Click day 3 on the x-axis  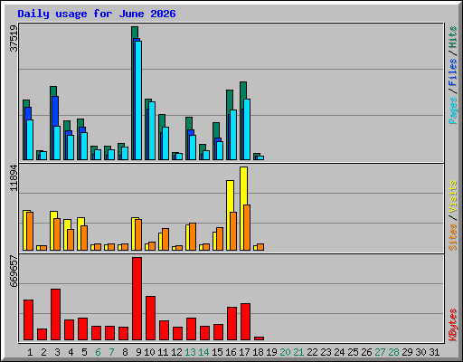click(57, 352)
